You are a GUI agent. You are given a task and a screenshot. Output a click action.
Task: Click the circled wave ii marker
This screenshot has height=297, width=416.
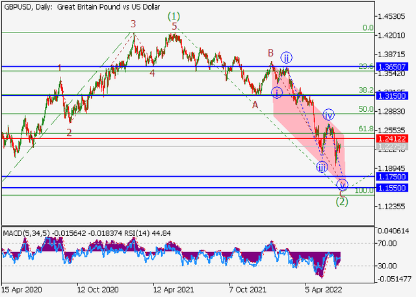click(x=285, y=56)
